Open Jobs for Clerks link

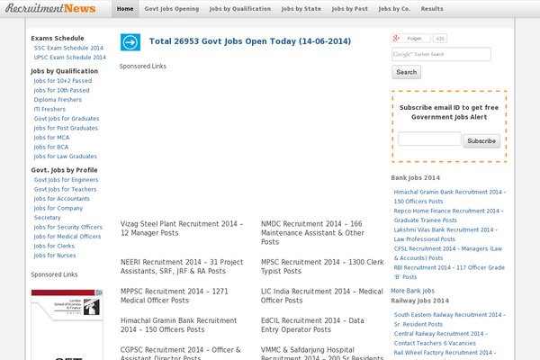54,246
